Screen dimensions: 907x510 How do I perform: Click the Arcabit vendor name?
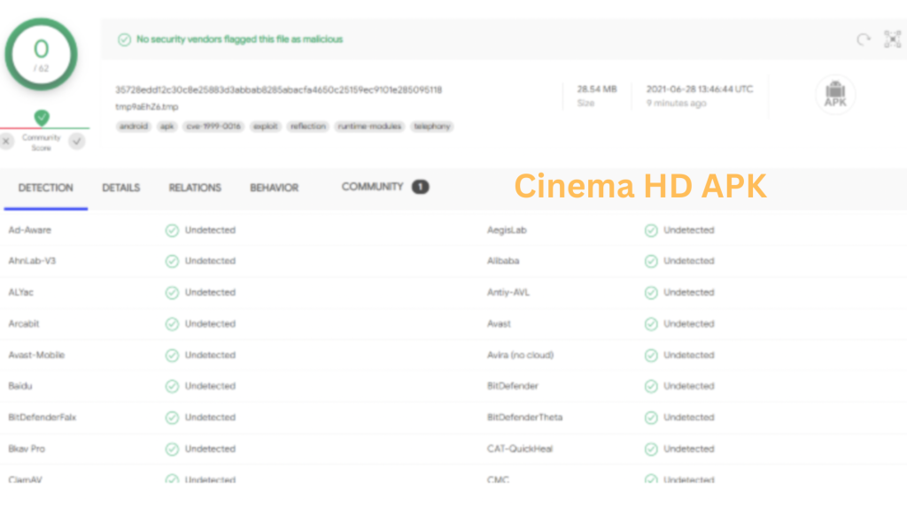24,324
